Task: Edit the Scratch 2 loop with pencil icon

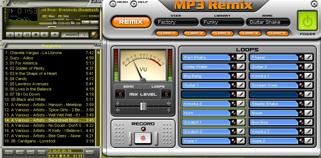Action: pos(241,132)
